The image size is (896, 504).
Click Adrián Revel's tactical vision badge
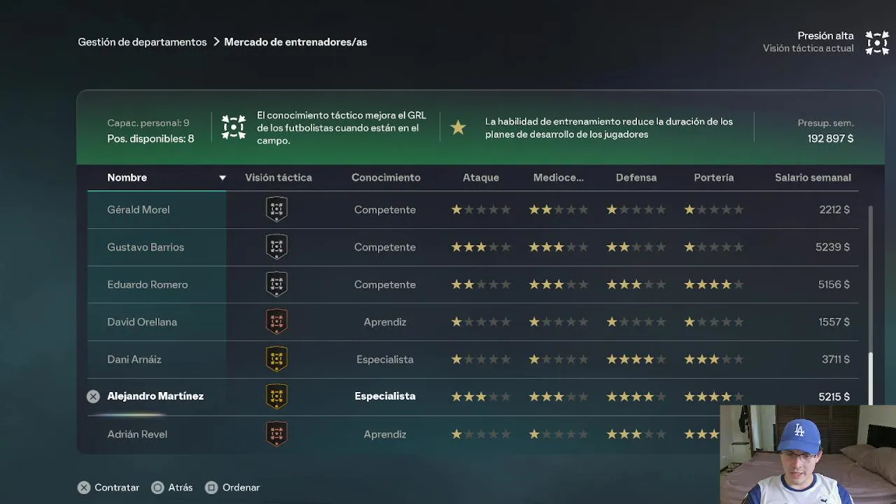click(x=276, y=434)
